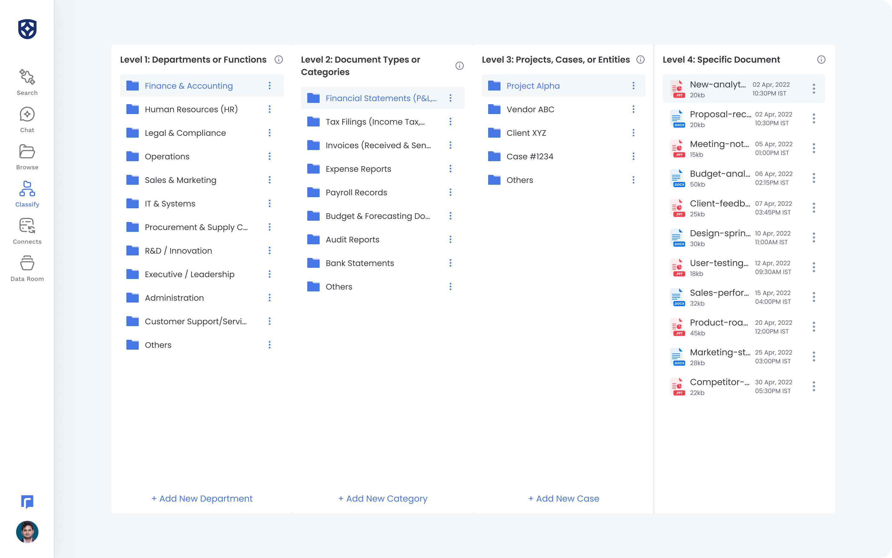Select the Financial Statements (P&L) category
892x558 pixels.
(383, 98)
